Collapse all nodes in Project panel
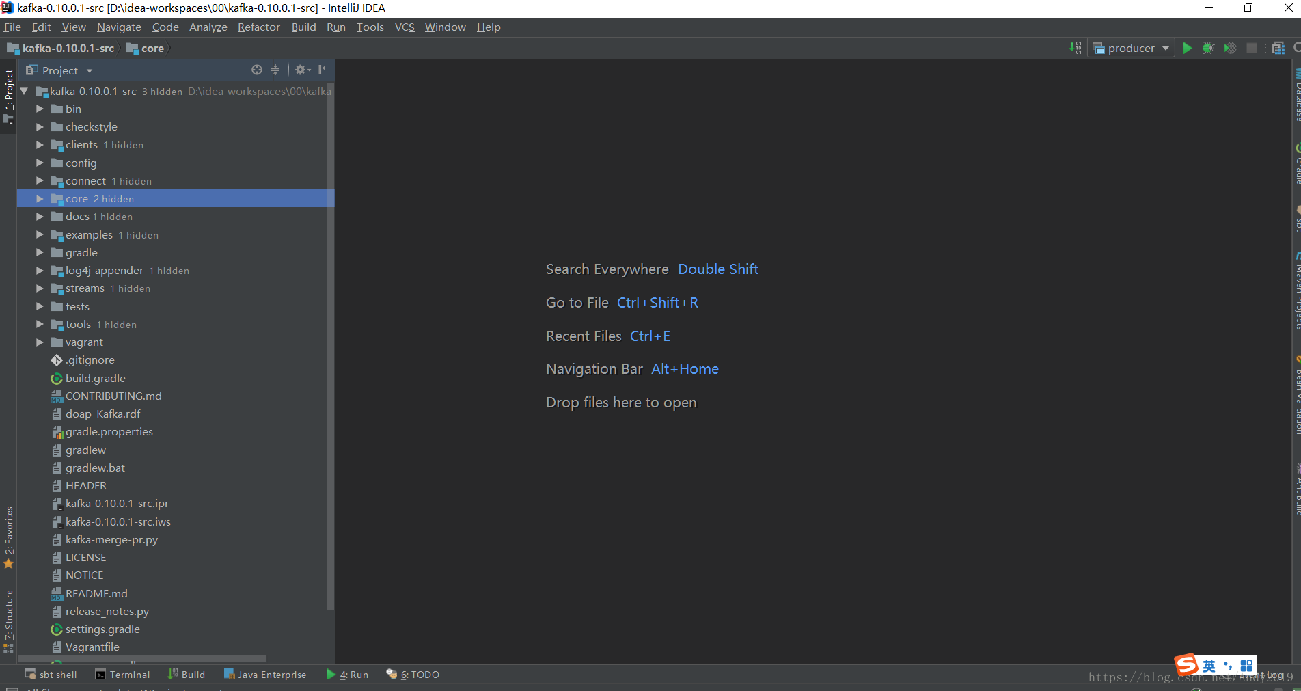 pyautogui.click(x=275, y=70)
